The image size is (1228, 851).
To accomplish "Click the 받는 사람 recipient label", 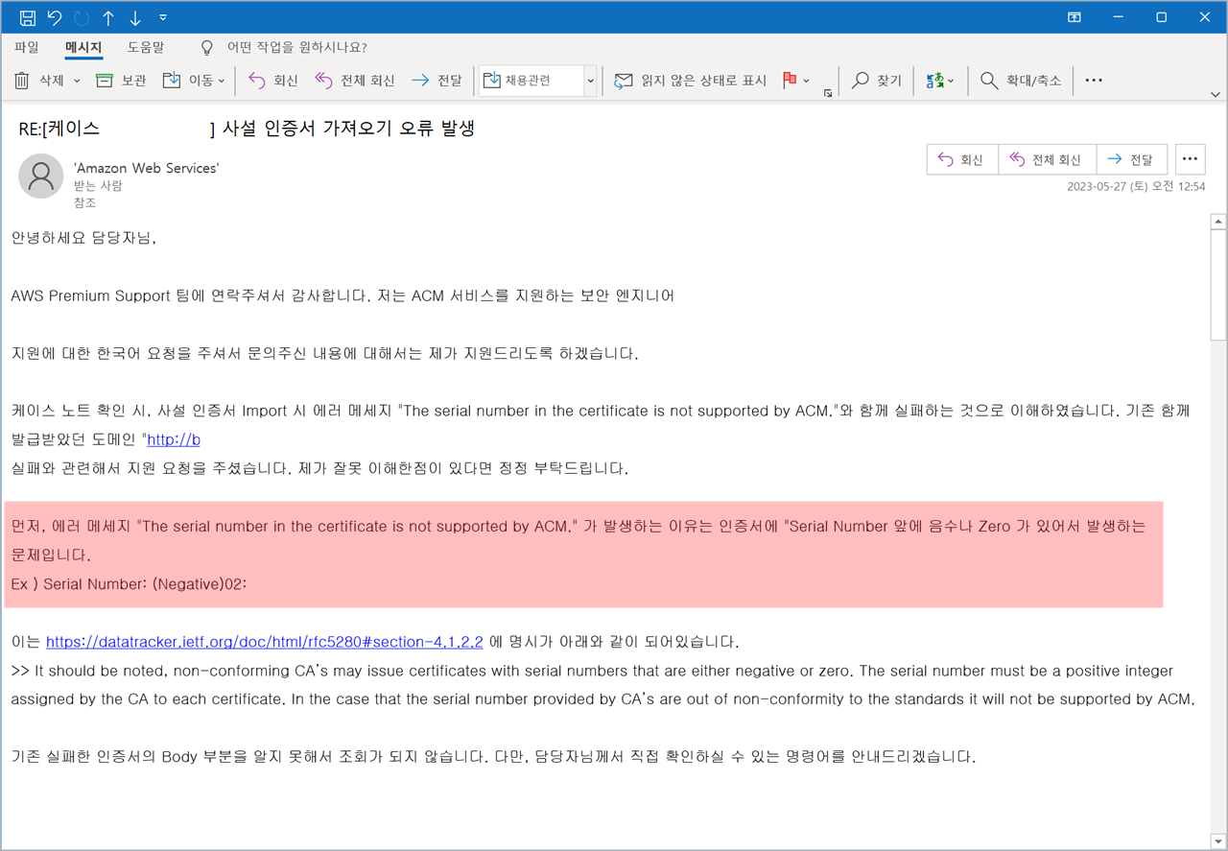I will (x=98, y=186).
